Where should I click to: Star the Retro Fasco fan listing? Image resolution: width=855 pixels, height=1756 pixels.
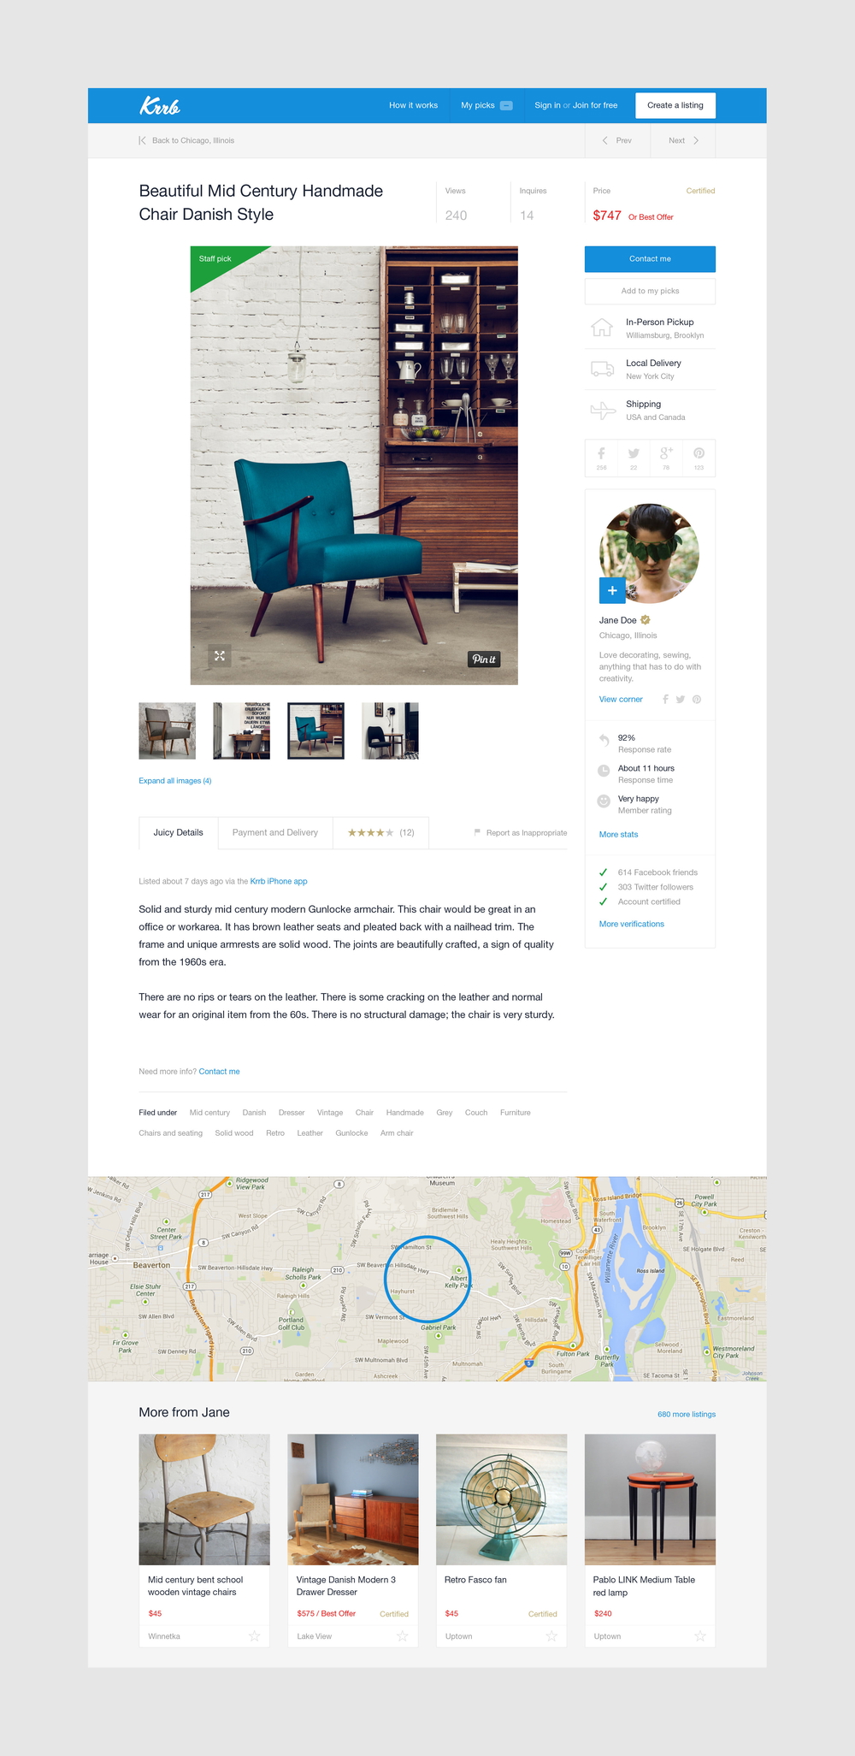tap(551, 1636)
